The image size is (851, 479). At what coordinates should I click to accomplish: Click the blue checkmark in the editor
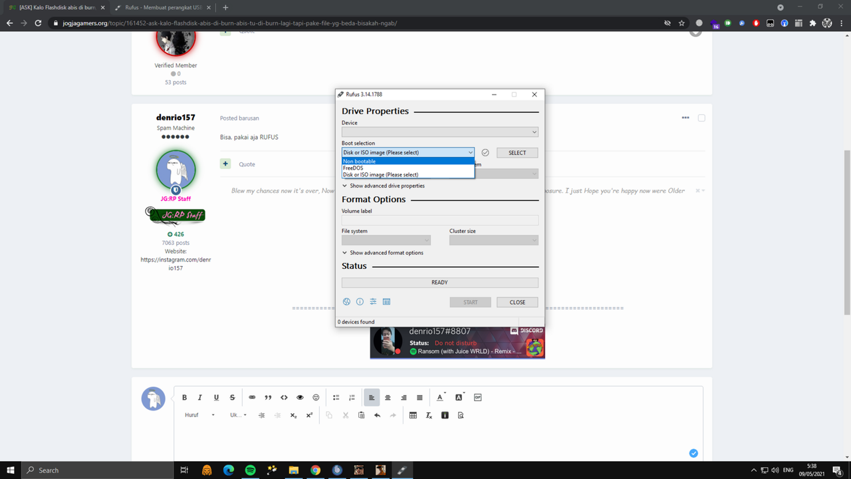(693, 453)
